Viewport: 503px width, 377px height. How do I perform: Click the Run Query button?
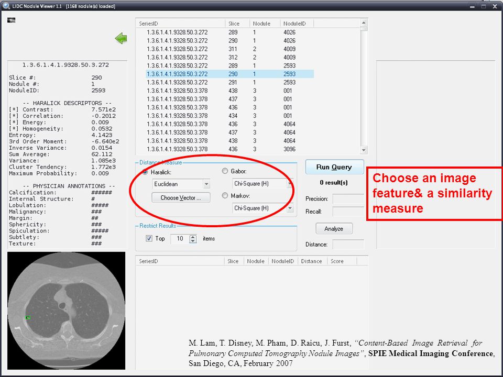pos(334,167)
